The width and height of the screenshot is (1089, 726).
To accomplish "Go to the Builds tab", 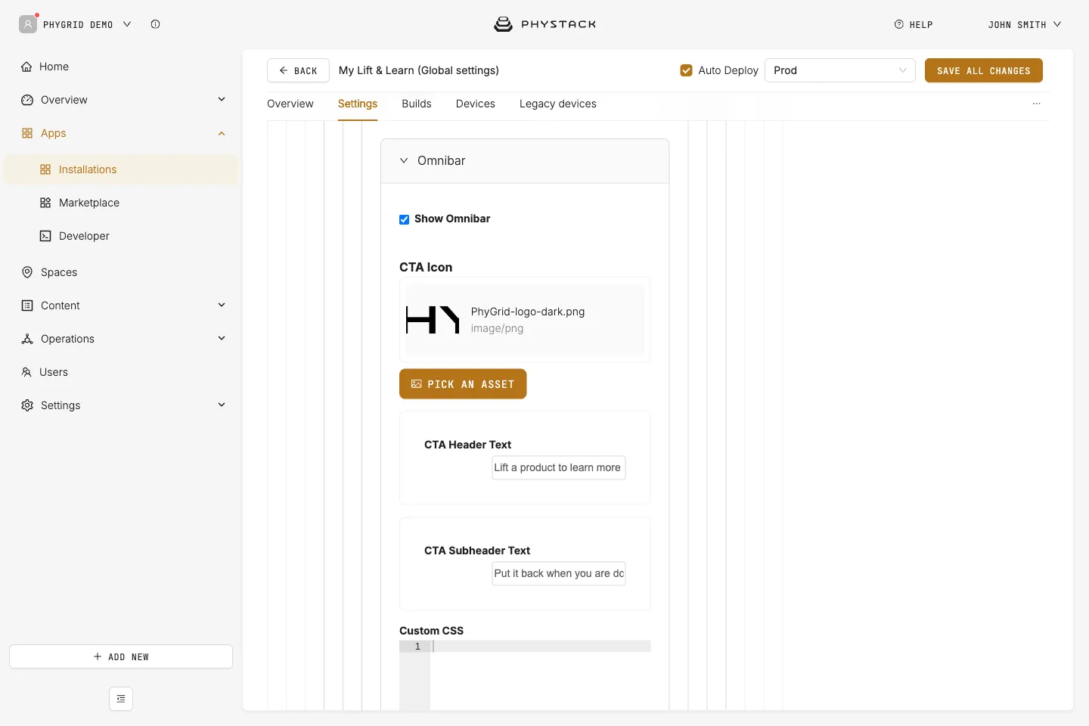I will pos(417,104).
